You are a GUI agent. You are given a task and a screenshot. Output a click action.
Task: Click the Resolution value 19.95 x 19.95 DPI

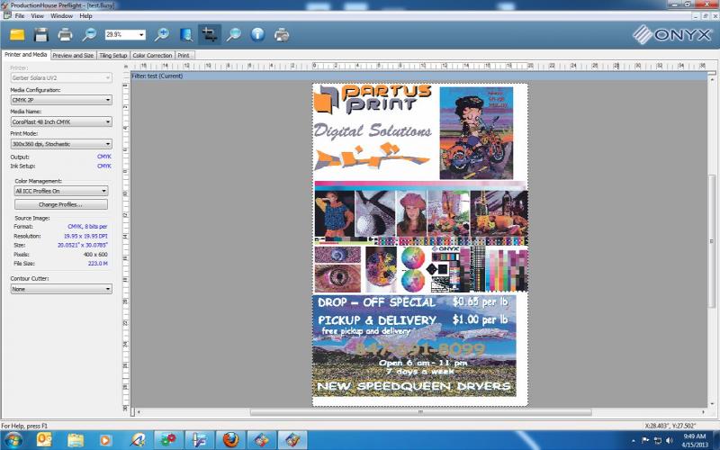coord(85,236)
